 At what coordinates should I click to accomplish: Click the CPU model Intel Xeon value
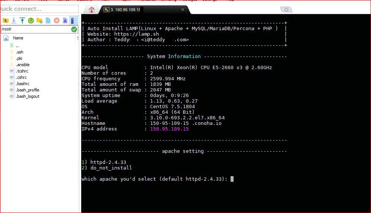[211, 68]
